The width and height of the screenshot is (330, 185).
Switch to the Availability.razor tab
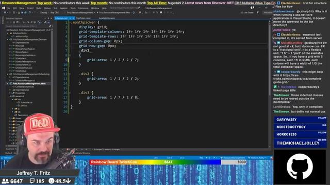[x=107, y=18]
